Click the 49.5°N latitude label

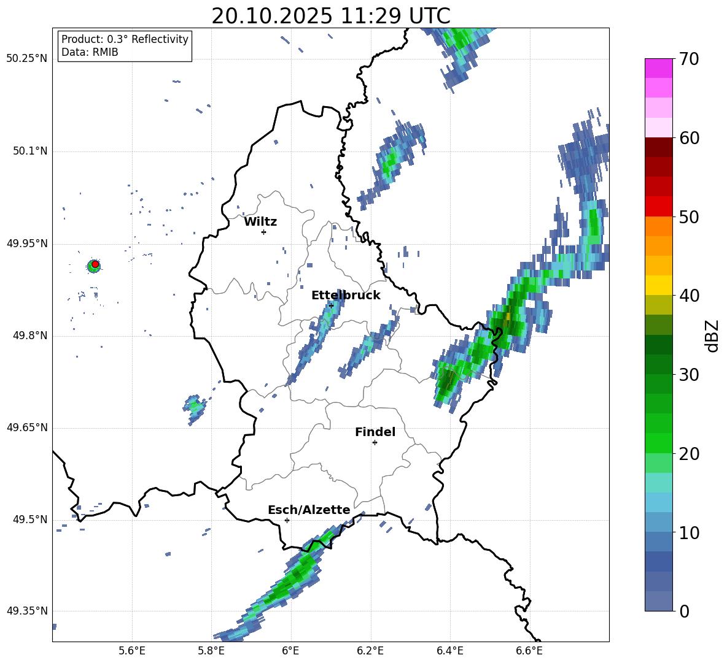tap(29, 519)
